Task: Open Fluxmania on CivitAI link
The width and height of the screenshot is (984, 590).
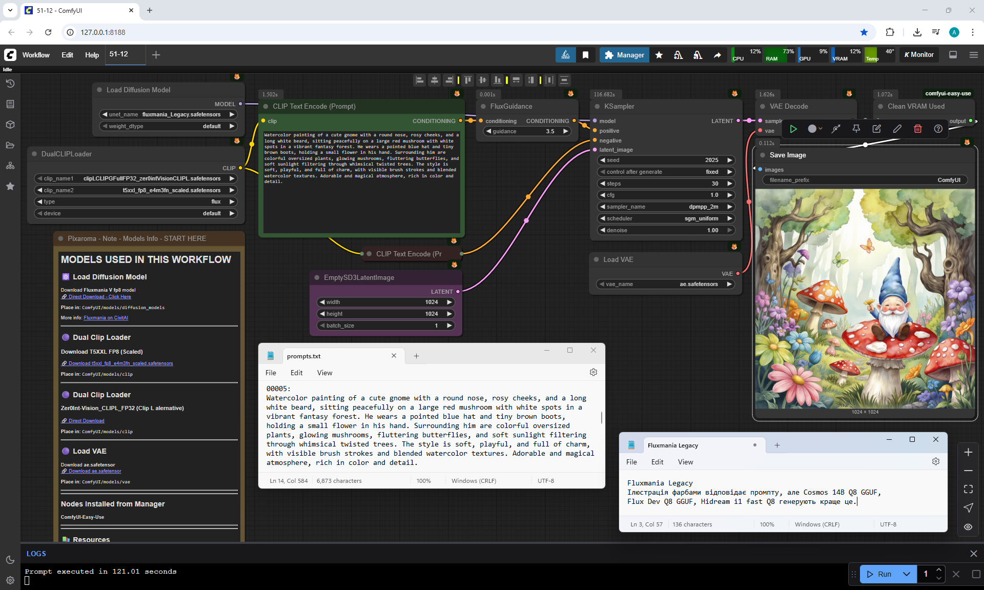Action: (106, 318)
